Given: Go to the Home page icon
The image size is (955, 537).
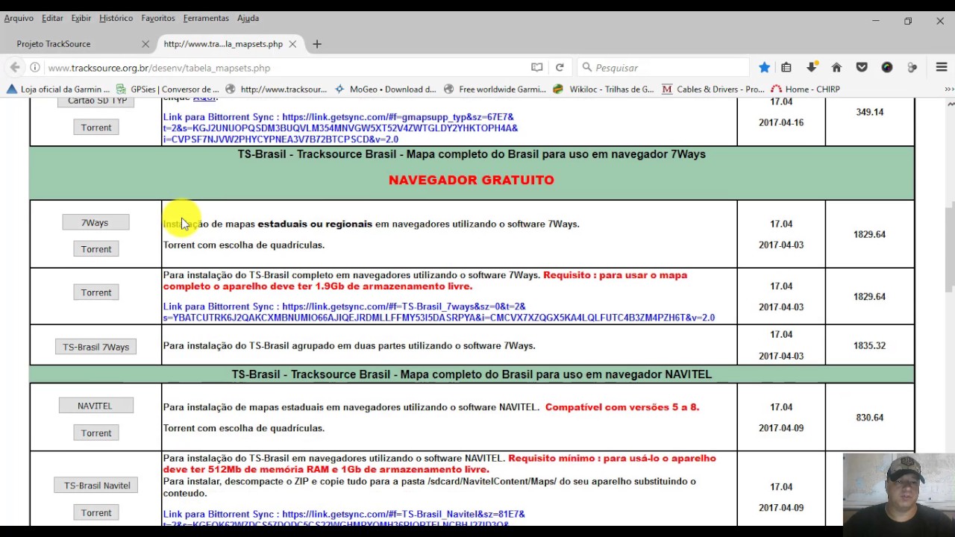Looking at the screenshot, I should [836, 67].
